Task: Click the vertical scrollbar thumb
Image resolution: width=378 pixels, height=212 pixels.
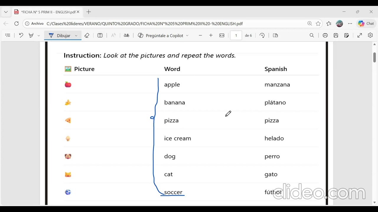Action: pyautogui.click(x=374, y=57)
